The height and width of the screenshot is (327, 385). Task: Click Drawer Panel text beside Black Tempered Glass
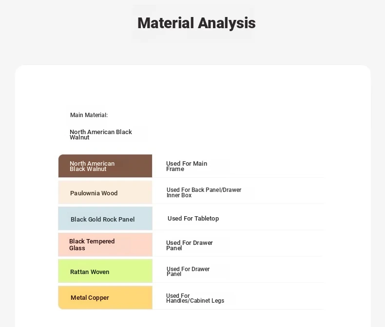[x=189, y=245]
